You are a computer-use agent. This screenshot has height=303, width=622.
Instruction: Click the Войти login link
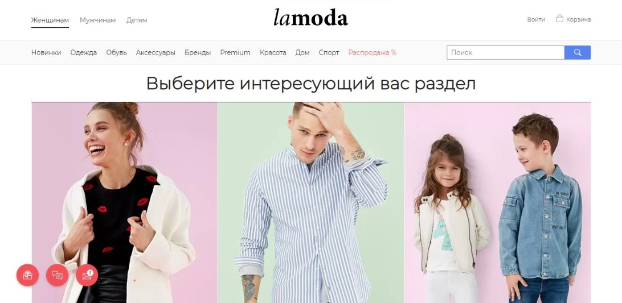tap(536, 19)
